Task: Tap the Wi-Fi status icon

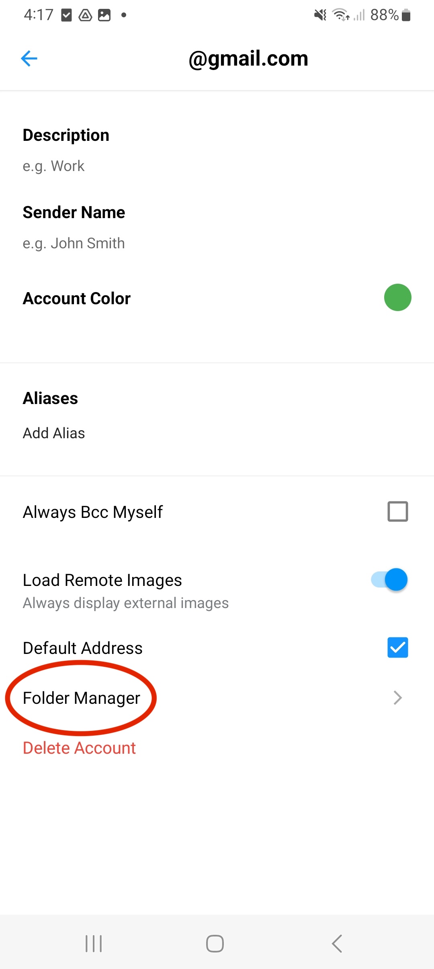Action: [x=341, y=15]
